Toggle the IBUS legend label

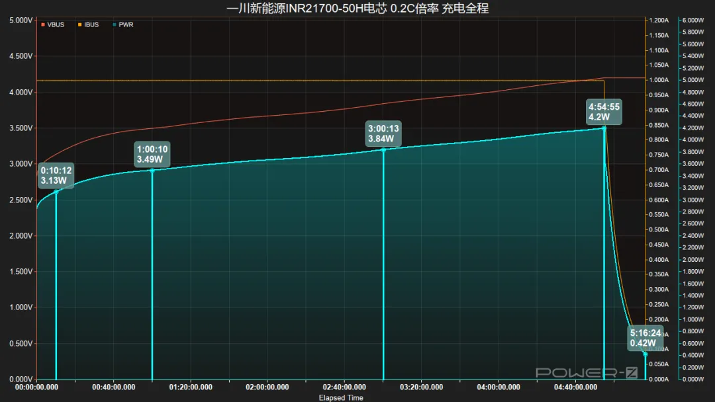click(x=91, y=24)
